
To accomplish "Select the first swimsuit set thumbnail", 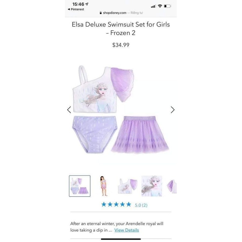I will point(80,186).
